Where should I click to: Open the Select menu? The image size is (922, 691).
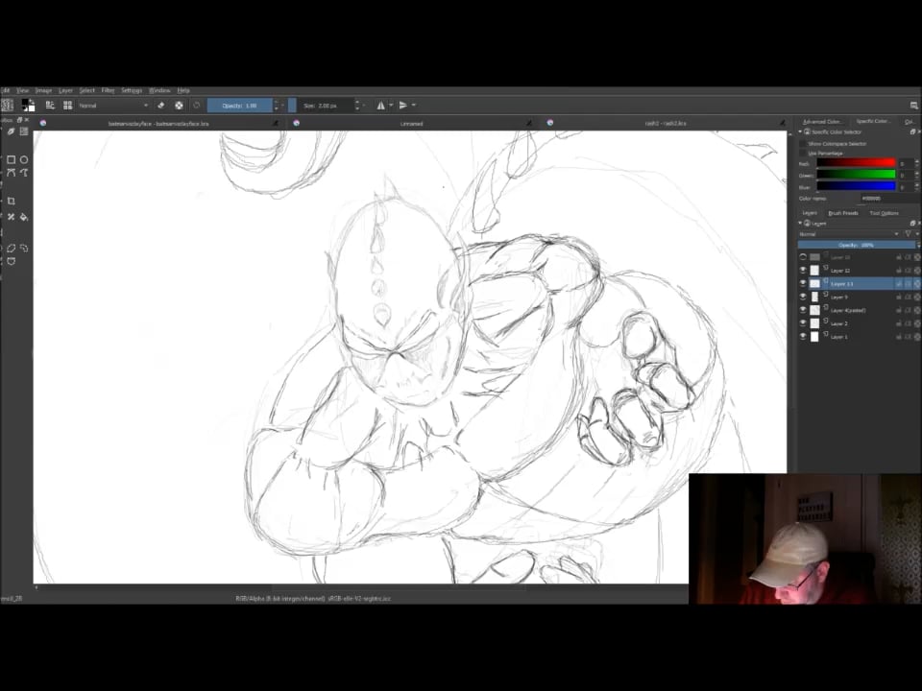tap(87, 90)
